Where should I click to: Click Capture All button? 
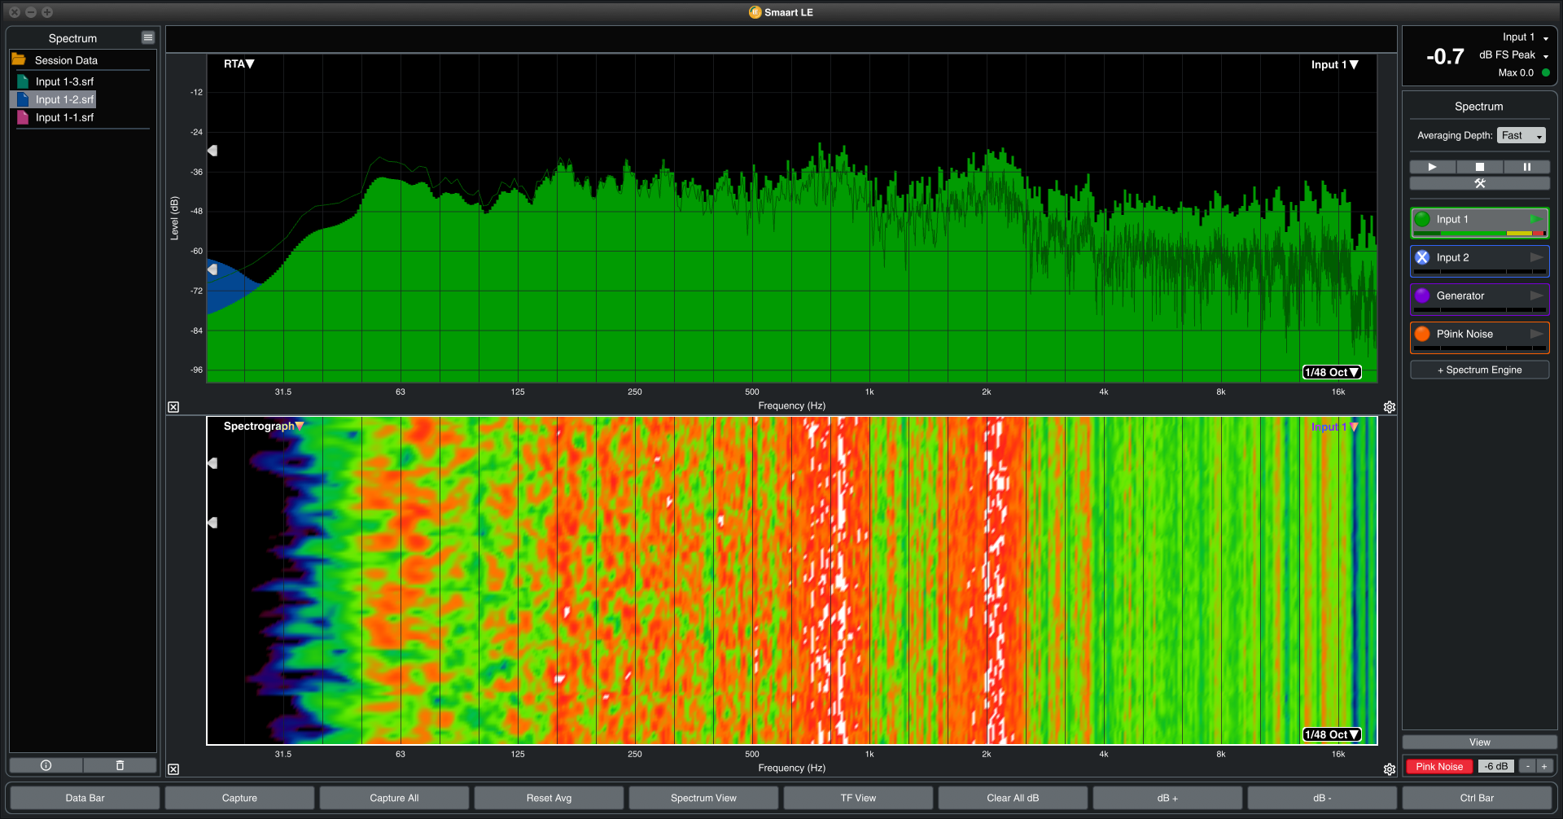click(x=394, y=798)
